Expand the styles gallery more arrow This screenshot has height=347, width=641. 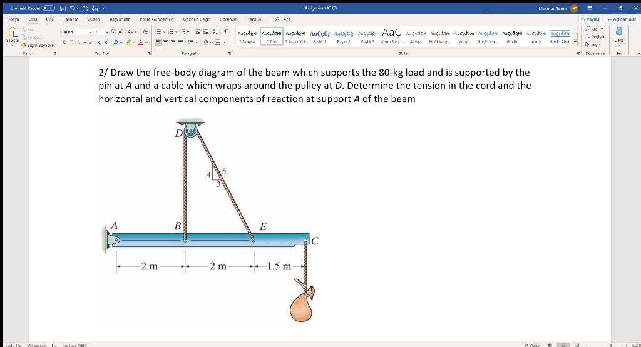(x=575, y=42)
